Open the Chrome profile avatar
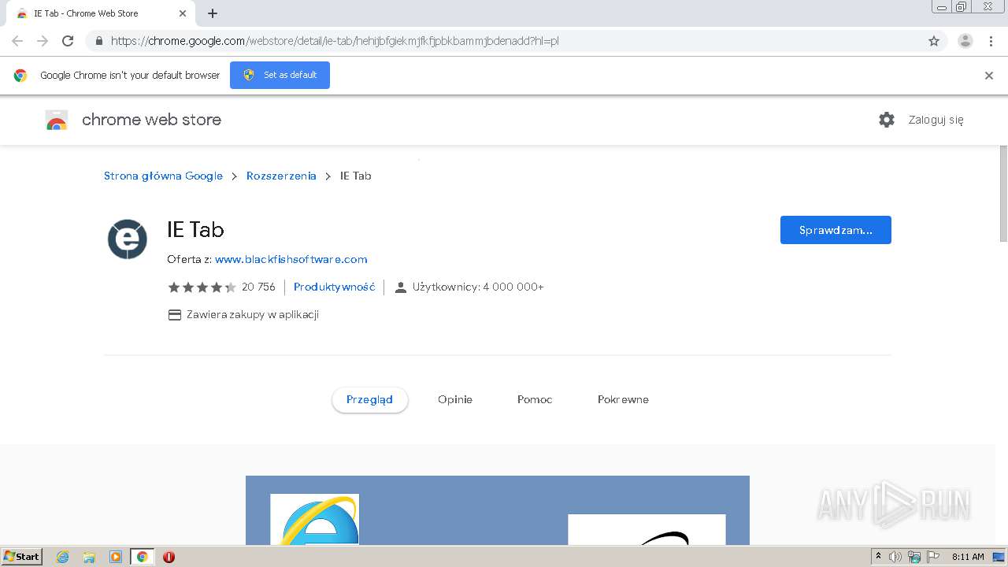 [x=965, y=41]
